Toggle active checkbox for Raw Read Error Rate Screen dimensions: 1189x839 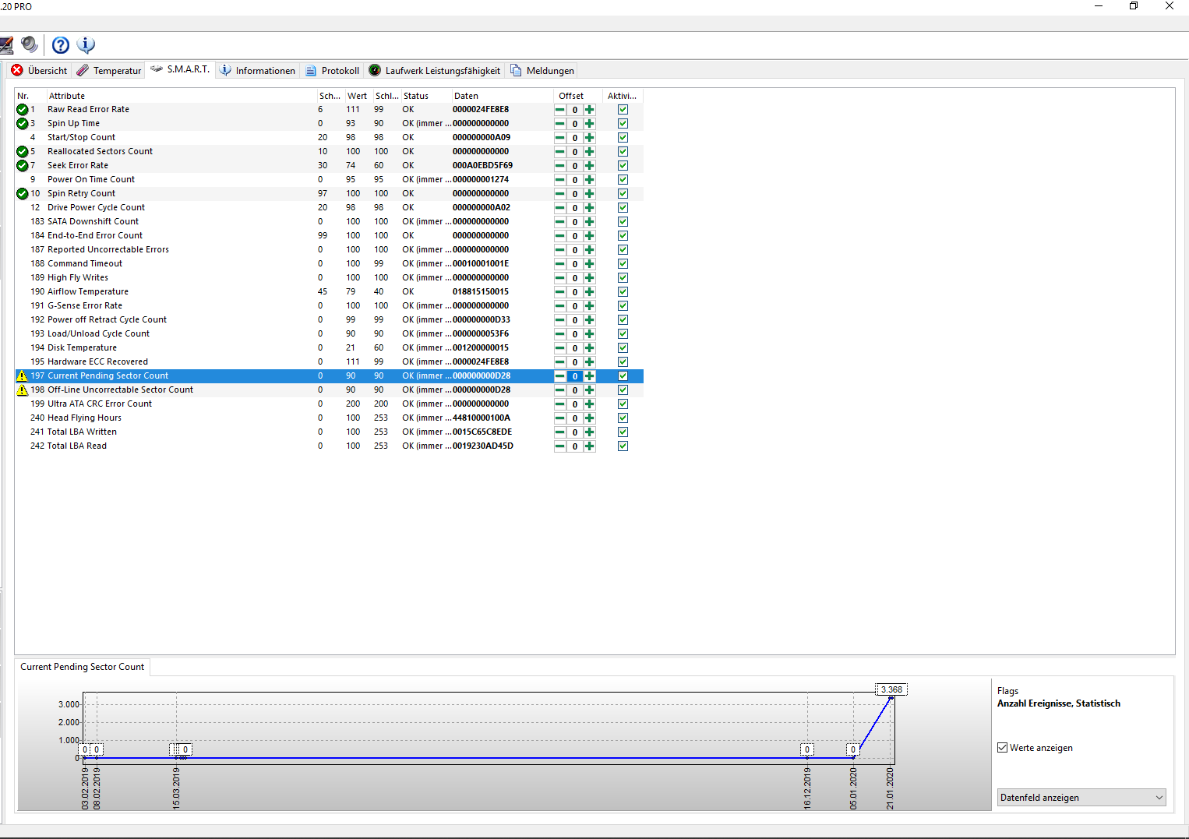click(623, 110)
